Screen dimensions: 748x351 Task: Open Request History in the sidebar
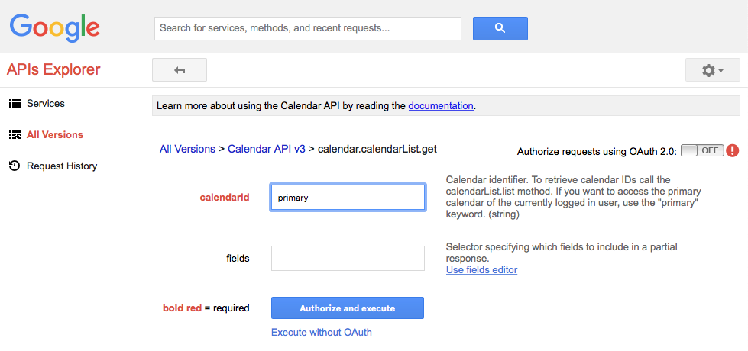click(62, 166)
